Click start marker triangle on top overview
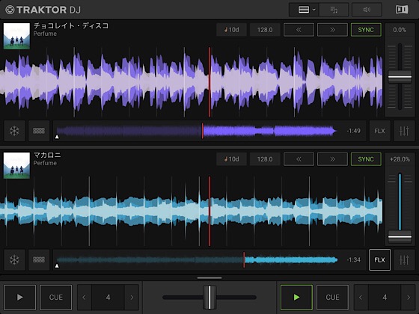Screen dimensions: 419x314 [57, 137]
